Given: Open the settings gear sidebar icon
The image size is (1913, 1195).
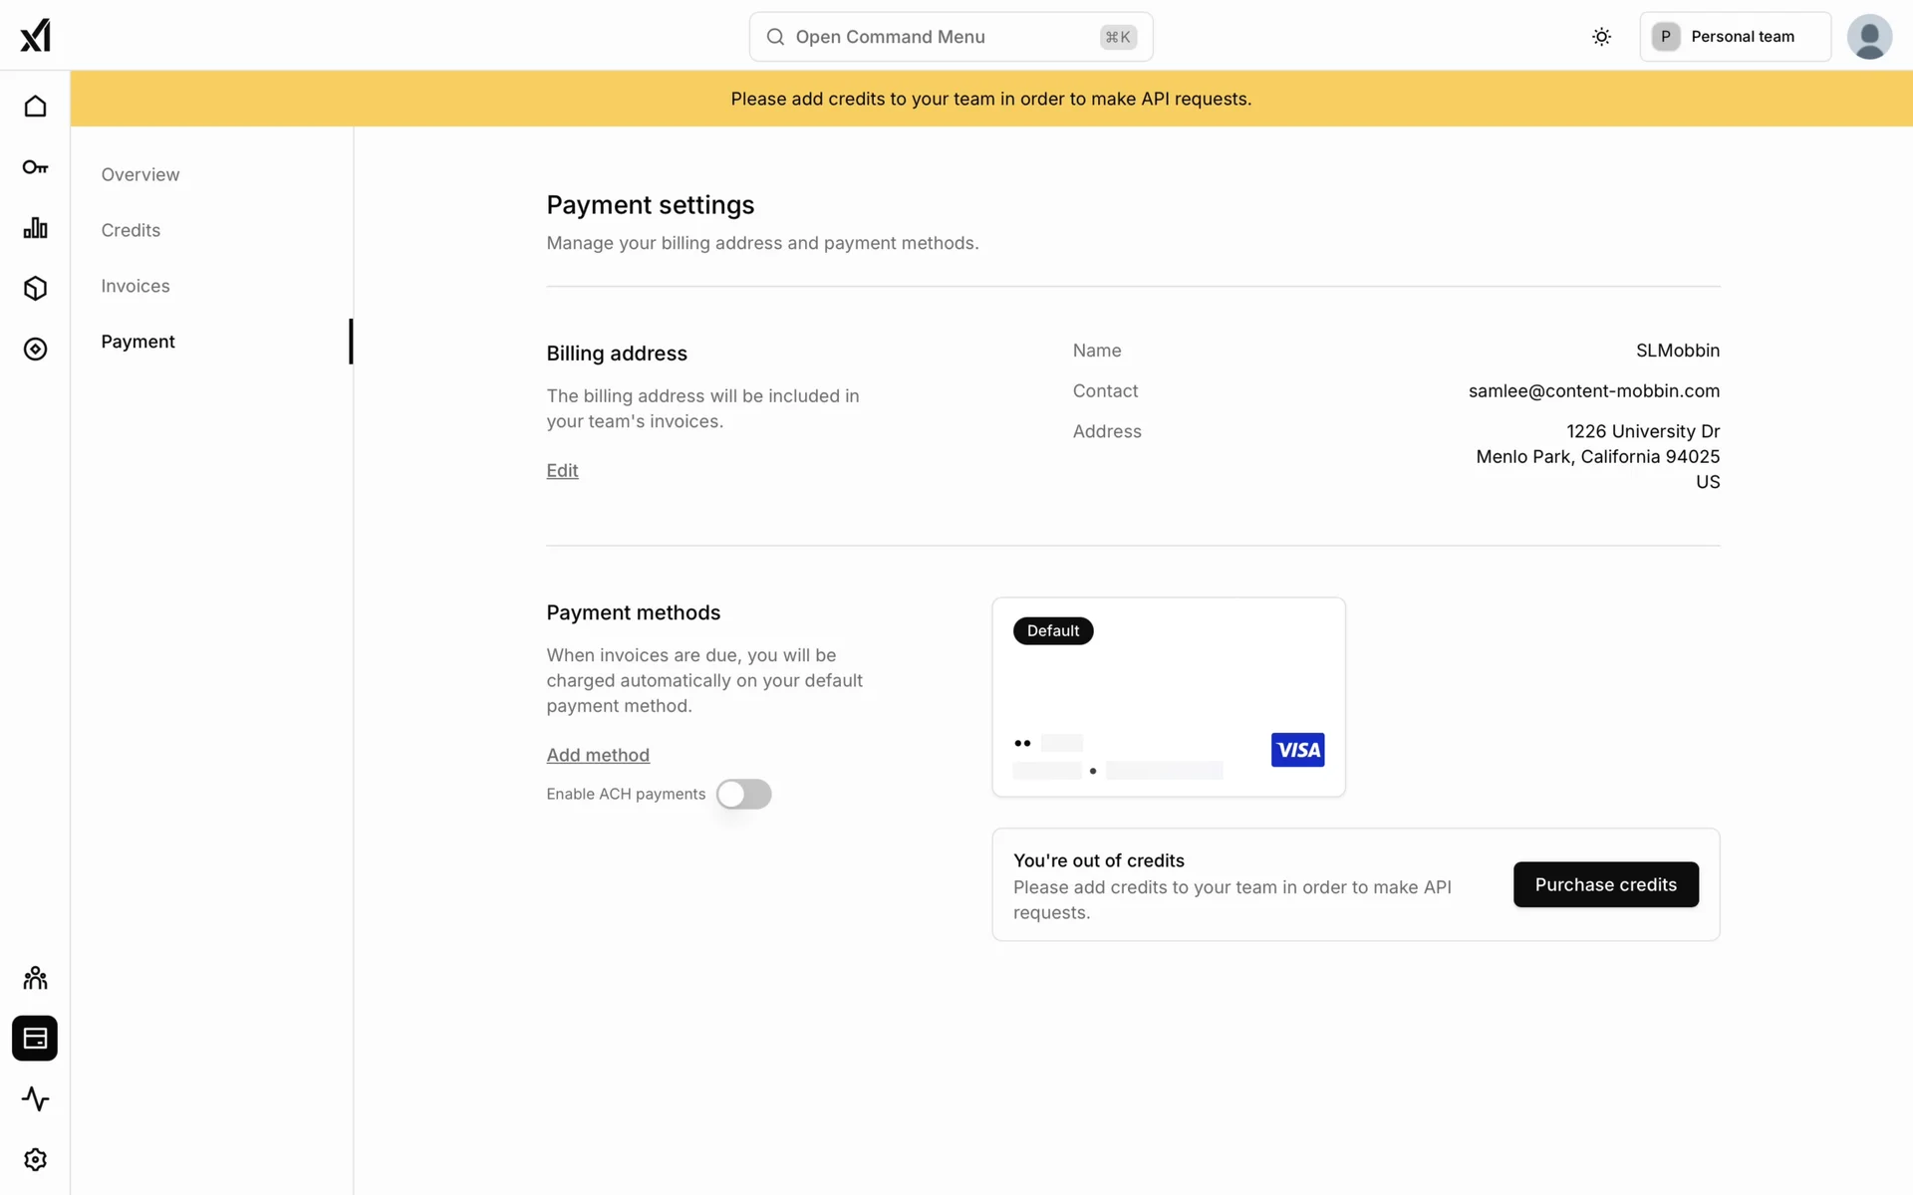Looking at the screenshot, I should click(x=35, y=1160).
